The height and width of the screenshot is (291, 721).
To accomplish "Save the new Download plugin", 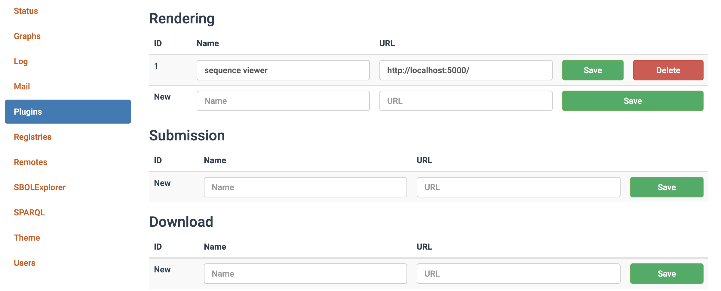I will (x=667, y=274).
